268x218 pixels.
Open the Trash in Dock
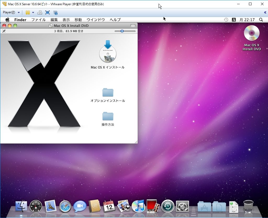click(x=248, y=206)
